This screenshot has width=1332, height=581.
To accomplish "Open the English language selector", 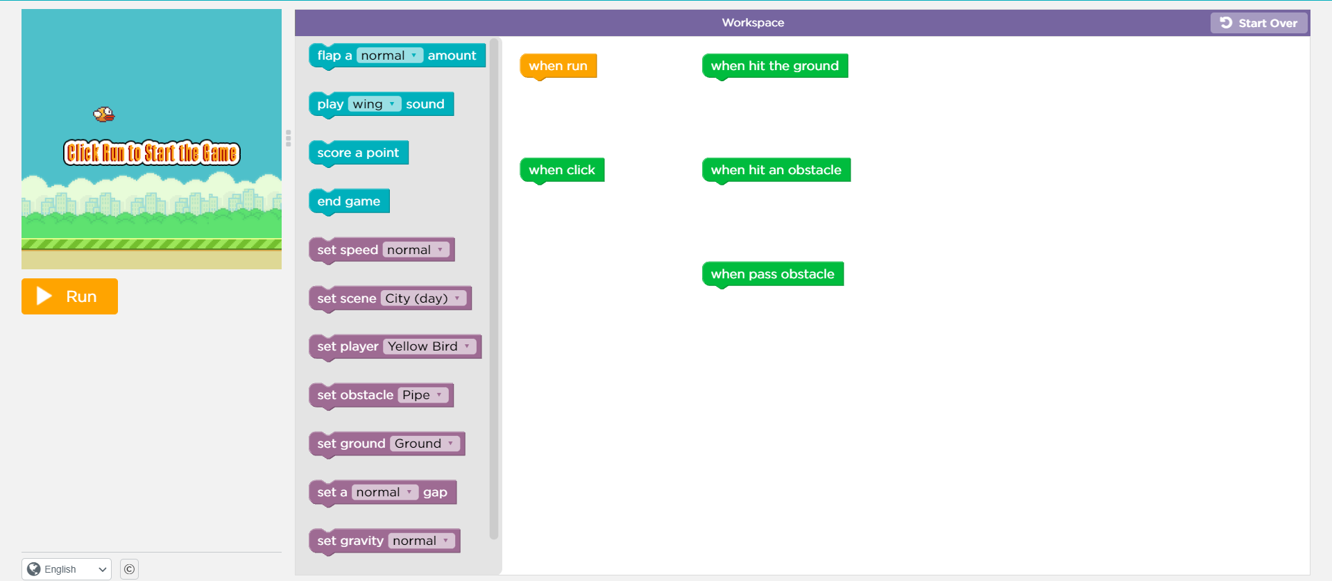I will pyautogui.click(x=67, y=569).
